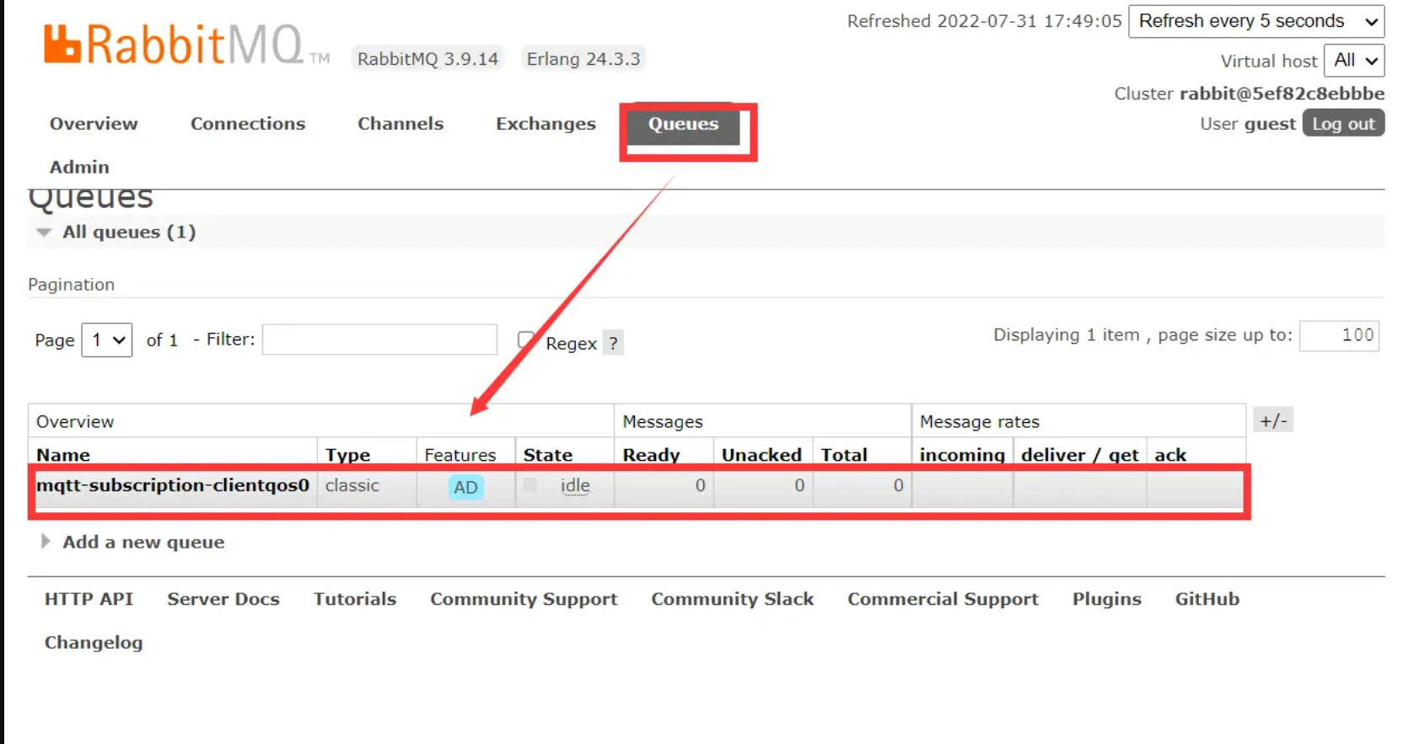This screenshot has height=744, width=1403.
Task: Open the Community Support link
Action: coord(524,599)
